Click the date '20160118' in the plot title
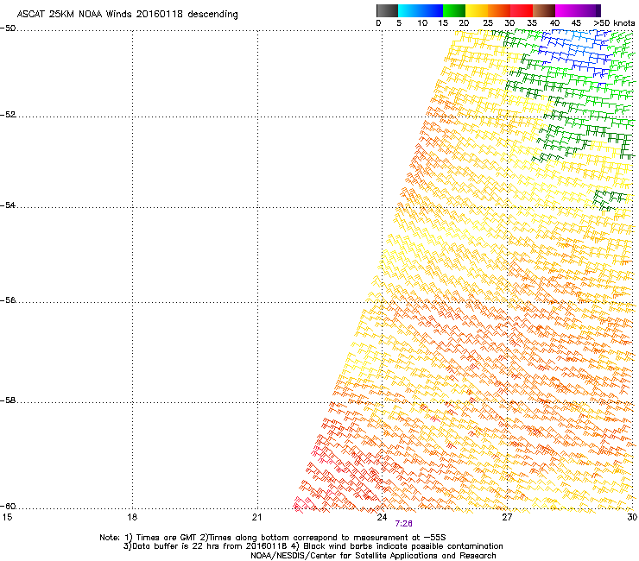 click(160, 14)
